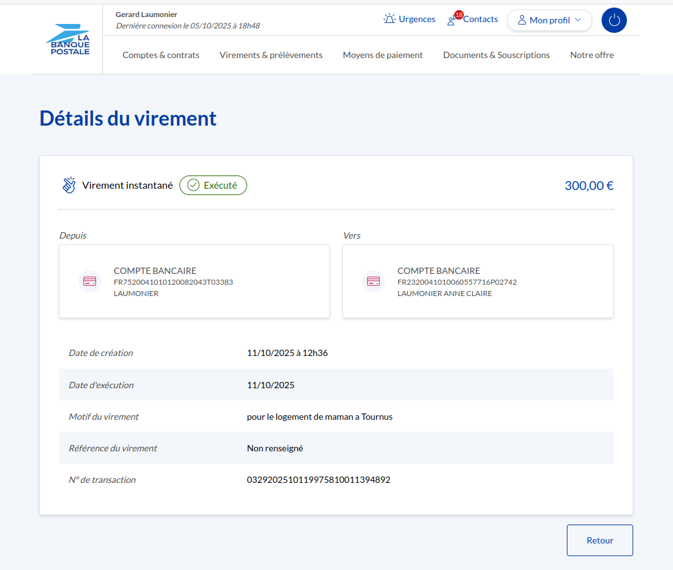Image resolution: width=673 pixels, height=570 pixels.
Task: Click the Urgences link text
Action: tap(416, 19)
